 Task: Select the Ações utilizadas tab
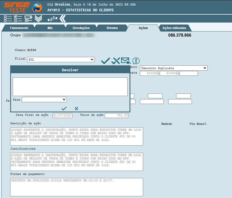174,28
